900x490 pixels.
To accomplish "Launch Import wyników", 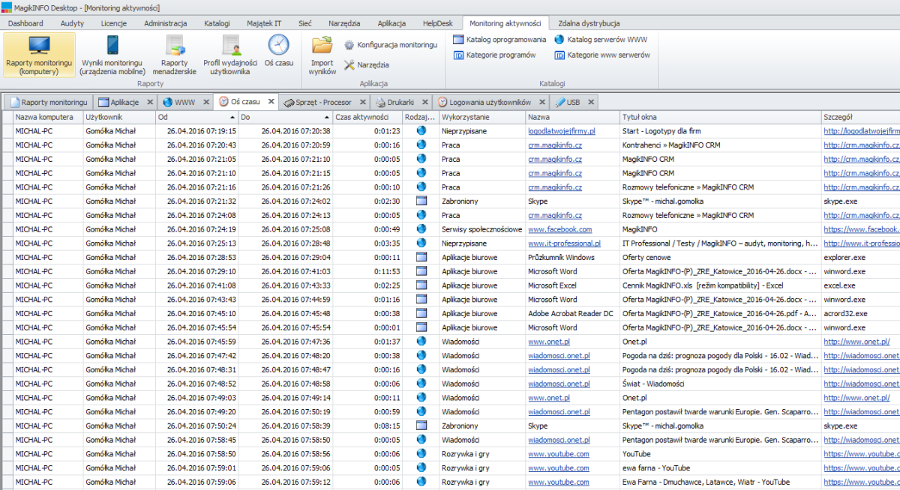I will point(322,55).
